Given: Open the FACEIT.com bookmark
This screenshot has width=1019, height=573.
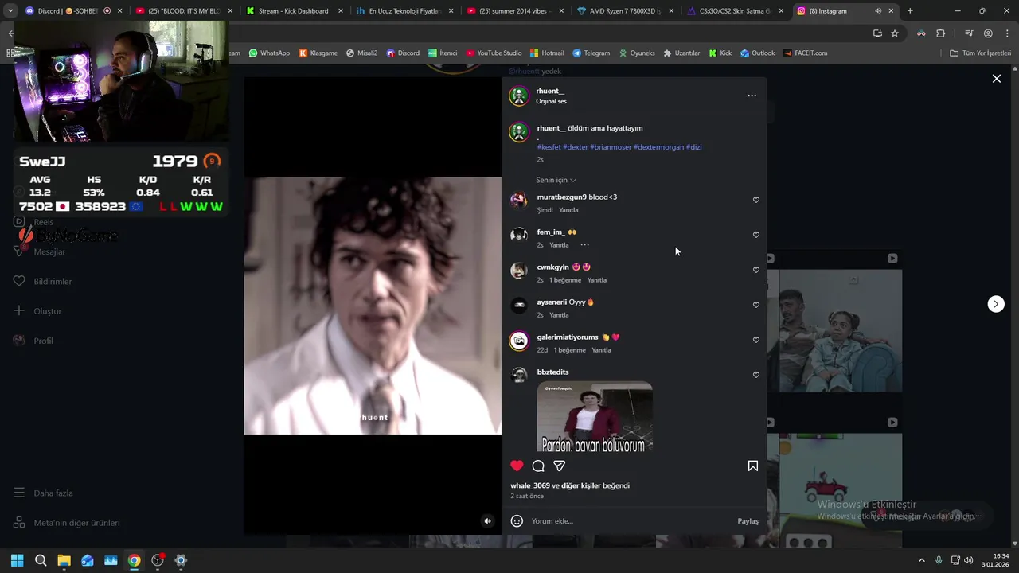Looking at the screenshot, I should [805, 53].
